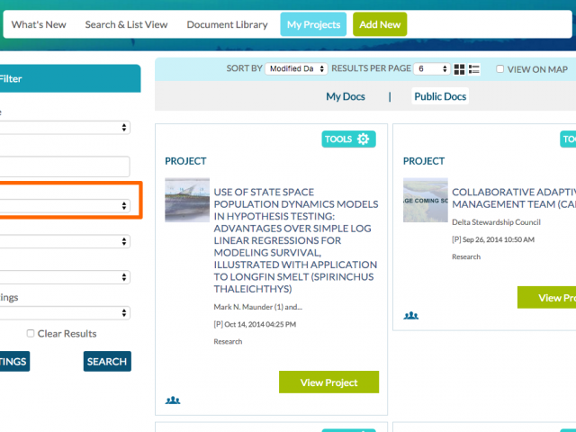Switch to list view layout icon
The width and height of the screenshot is (576, 432).
coord(474,69)
